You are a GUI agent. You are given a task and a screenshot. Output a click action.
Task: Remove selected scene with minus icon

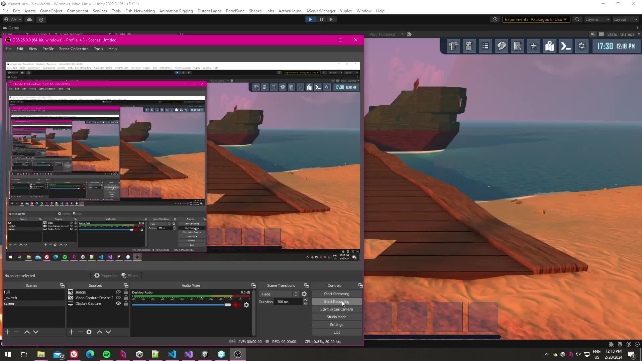pos(16,332)
